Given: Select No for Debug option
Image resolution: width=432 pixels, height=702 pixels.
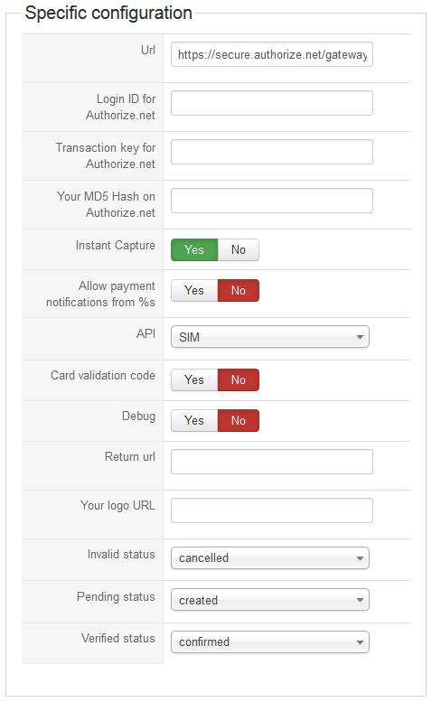Looking at the screenshot, I should (x=239, y=421).
